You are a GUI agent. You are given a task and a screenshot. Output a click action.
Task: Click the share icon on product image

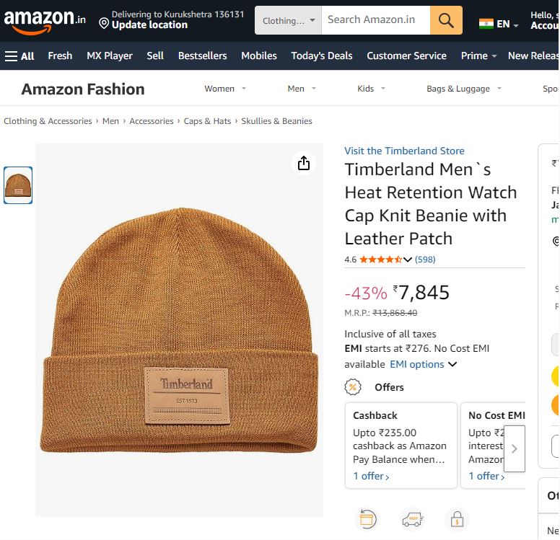coord(304,164)
